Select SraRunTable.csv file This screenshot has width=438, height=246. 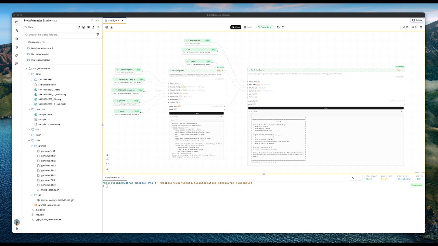pos(47,84)
